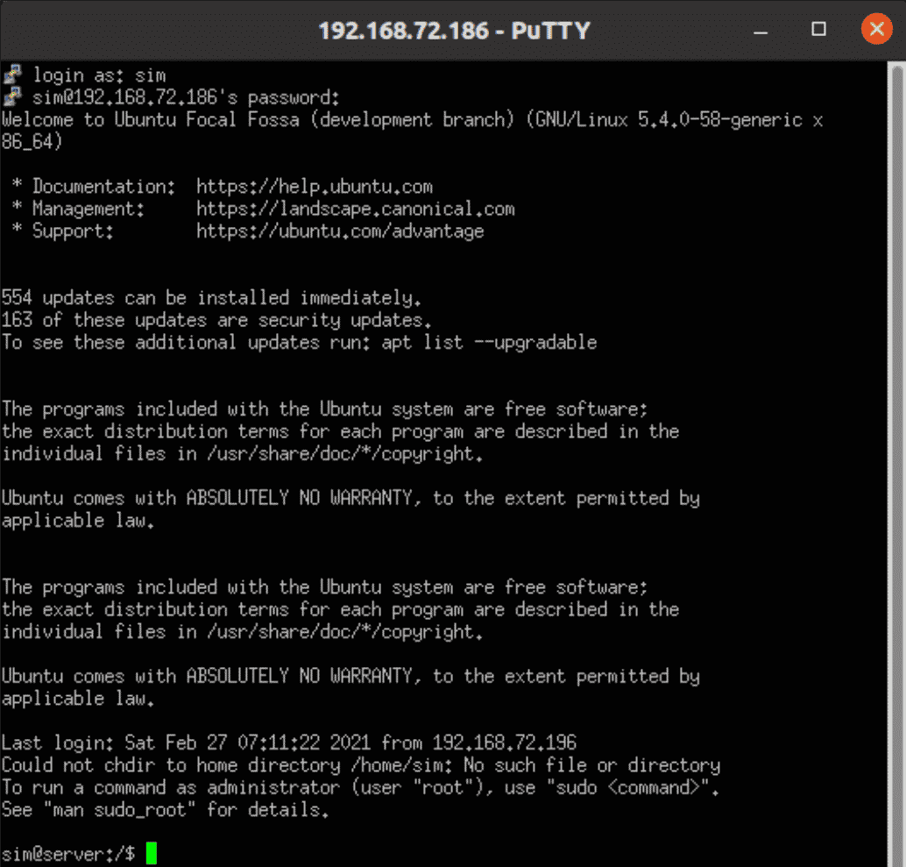Click the '86_64)' wrapped line text
This screenshot has width=906, height=867.
(32, 142)
